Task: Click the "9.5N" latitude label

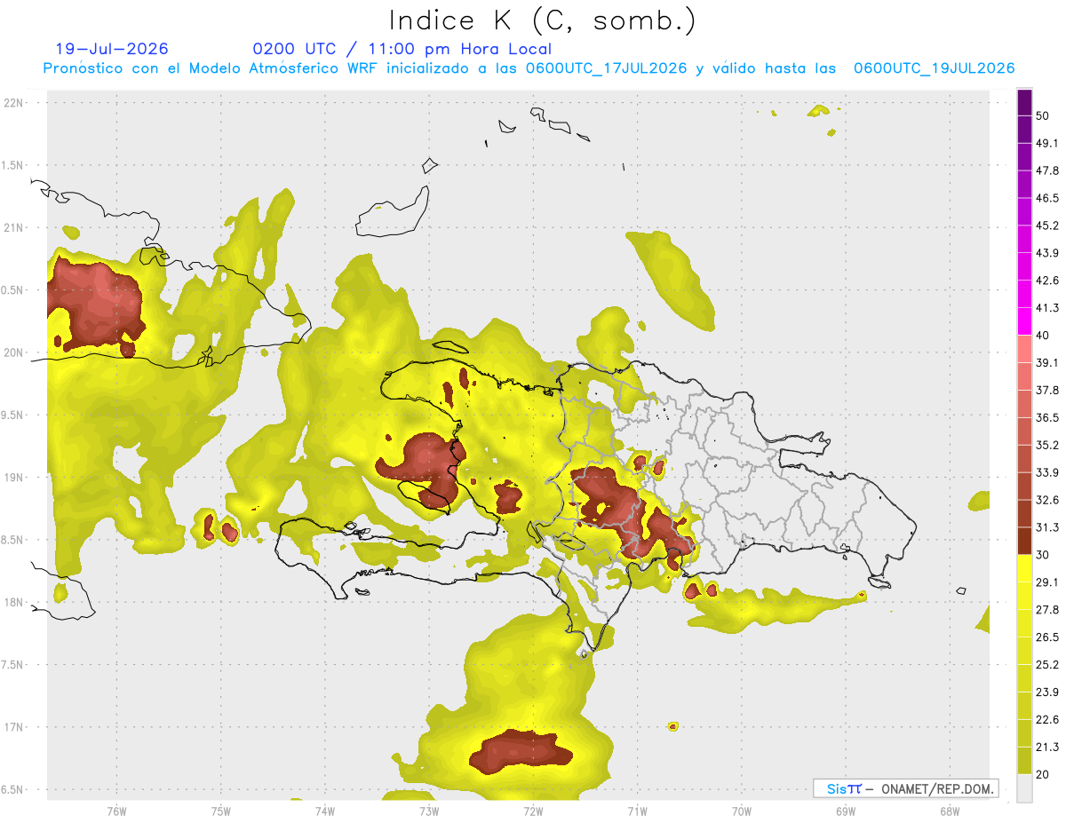Action: 13,415
